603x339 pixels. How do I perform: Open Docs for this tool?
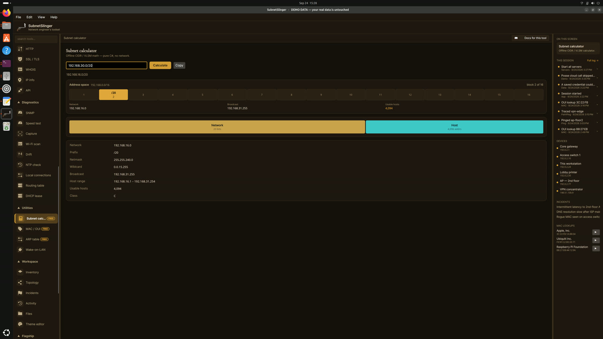tap(531, 38)
